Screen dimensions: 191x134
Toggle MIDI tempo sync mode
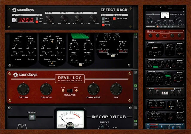37,22
